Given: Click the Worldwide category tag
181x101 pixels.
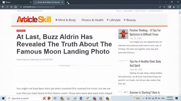Looking at the screenshot, I should (21, 31).
